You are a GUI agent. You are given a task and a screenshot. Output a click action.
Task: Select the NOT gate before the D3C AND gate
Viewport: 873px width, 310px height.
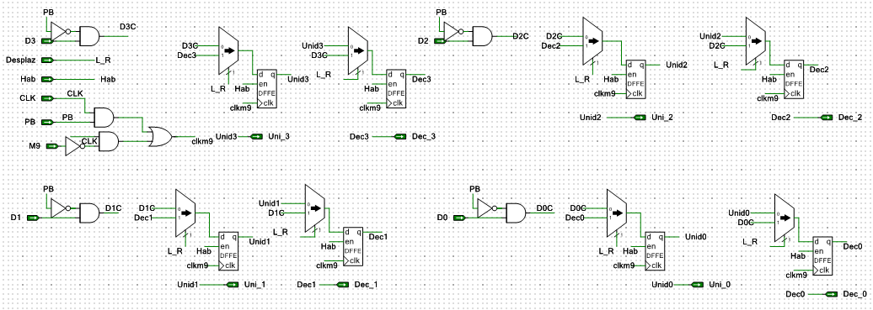60,31
